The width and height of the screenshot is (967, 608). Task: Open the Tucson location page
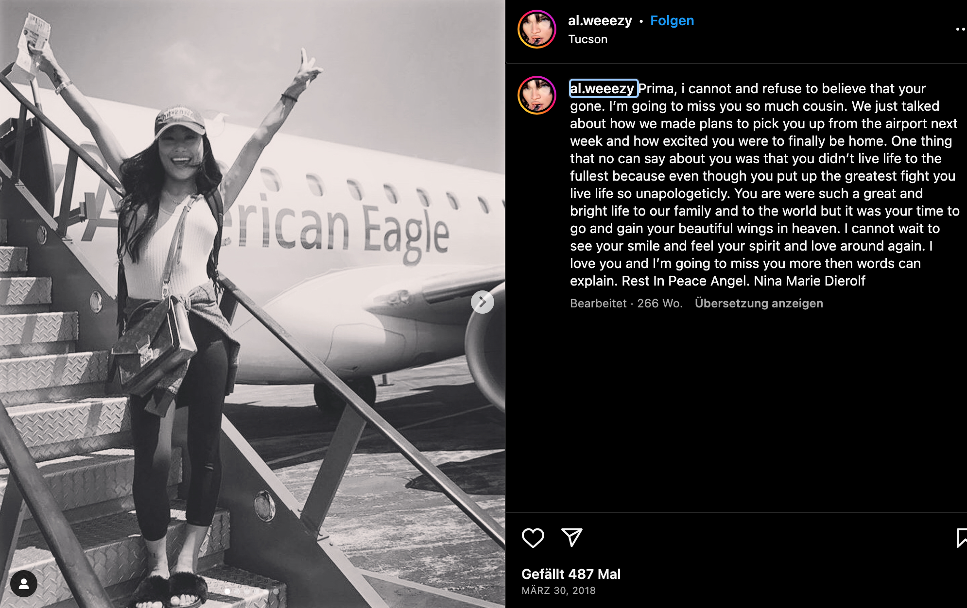click(x=588, y=39)
